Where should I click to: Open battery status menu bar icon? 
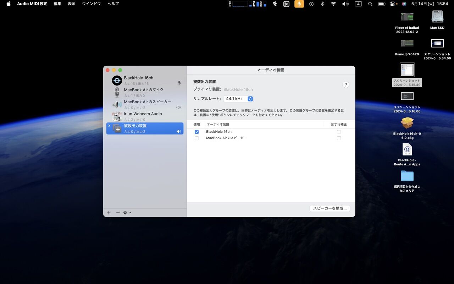coord(382,4)
